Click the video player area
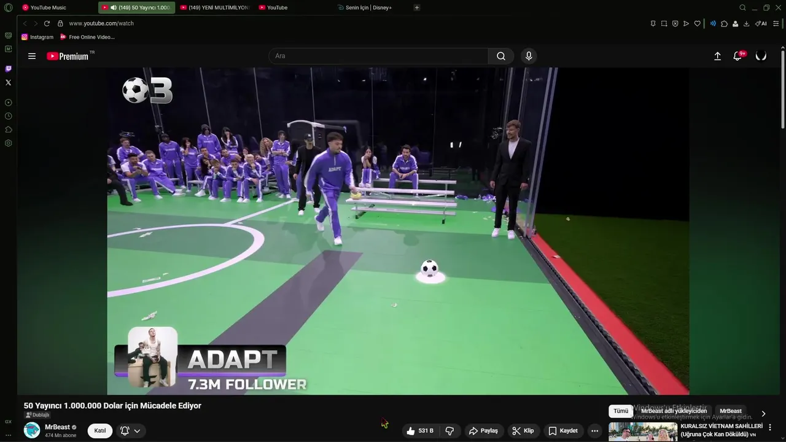 tap(398, 231)
